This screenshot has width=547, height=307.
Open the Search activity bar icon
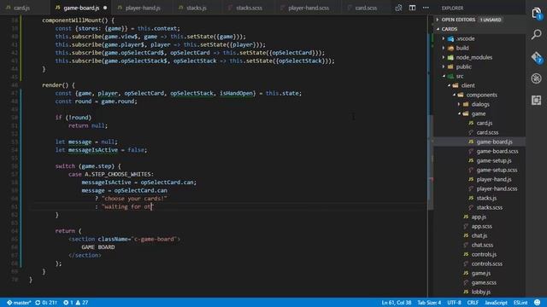(x=537, y=34)
